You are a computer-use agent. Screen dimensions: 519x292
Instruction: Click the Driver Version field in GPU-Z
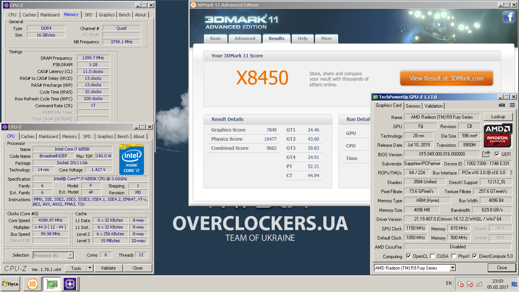[x=457, y=219]
